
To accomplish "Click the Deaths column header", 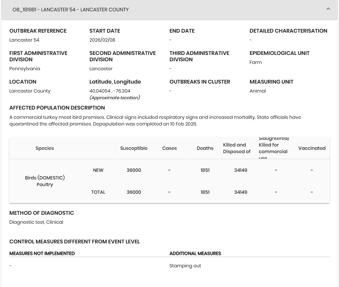I will tap(205, 148).
